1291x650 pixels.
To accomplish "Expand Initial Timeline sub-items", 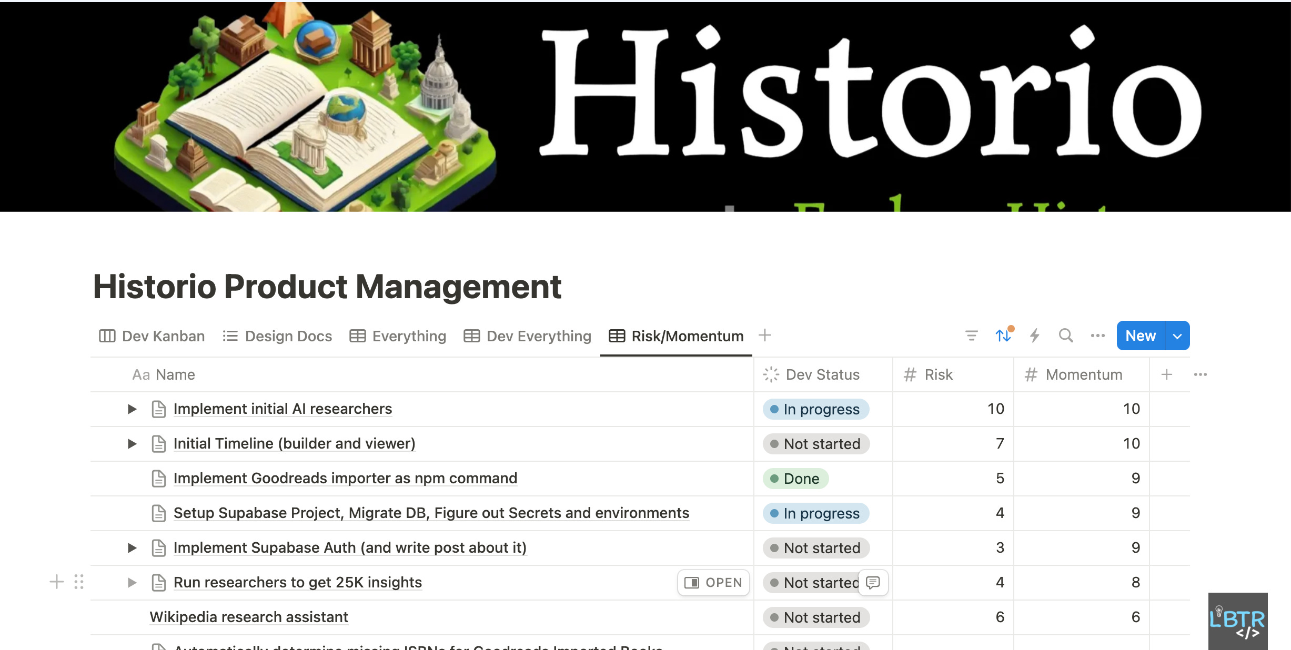I will (132, 443).
